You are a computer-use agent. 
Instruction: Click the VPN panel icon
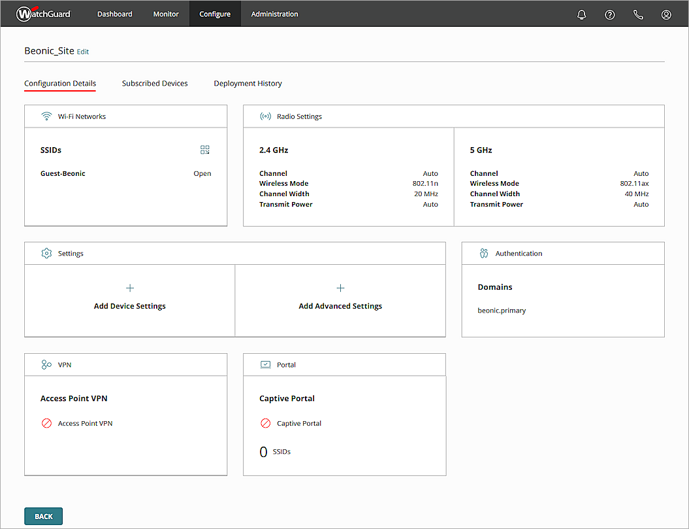click(46, 364)
